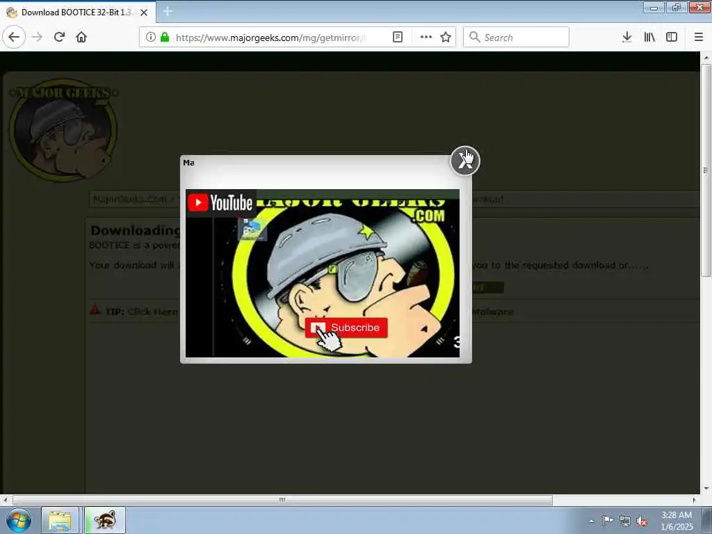
Task: Click the scroll down arrow on vertical scrollbar
Action: coord(706,489)
